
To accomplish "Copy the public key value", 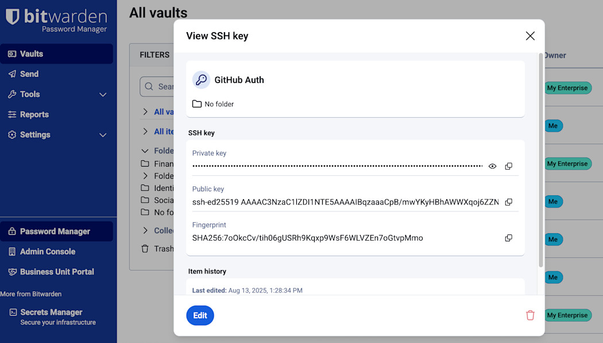I will 508,202.
